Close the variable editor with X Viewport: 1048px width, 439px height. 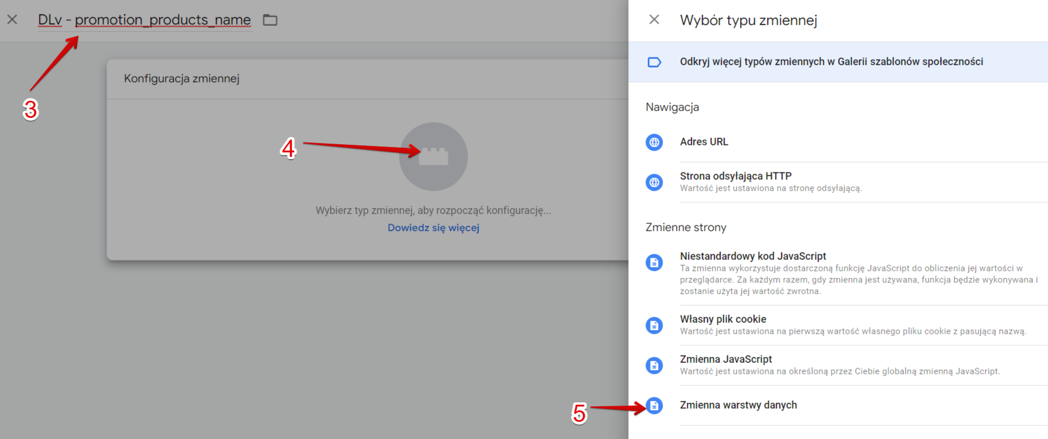tap(12, 19)
